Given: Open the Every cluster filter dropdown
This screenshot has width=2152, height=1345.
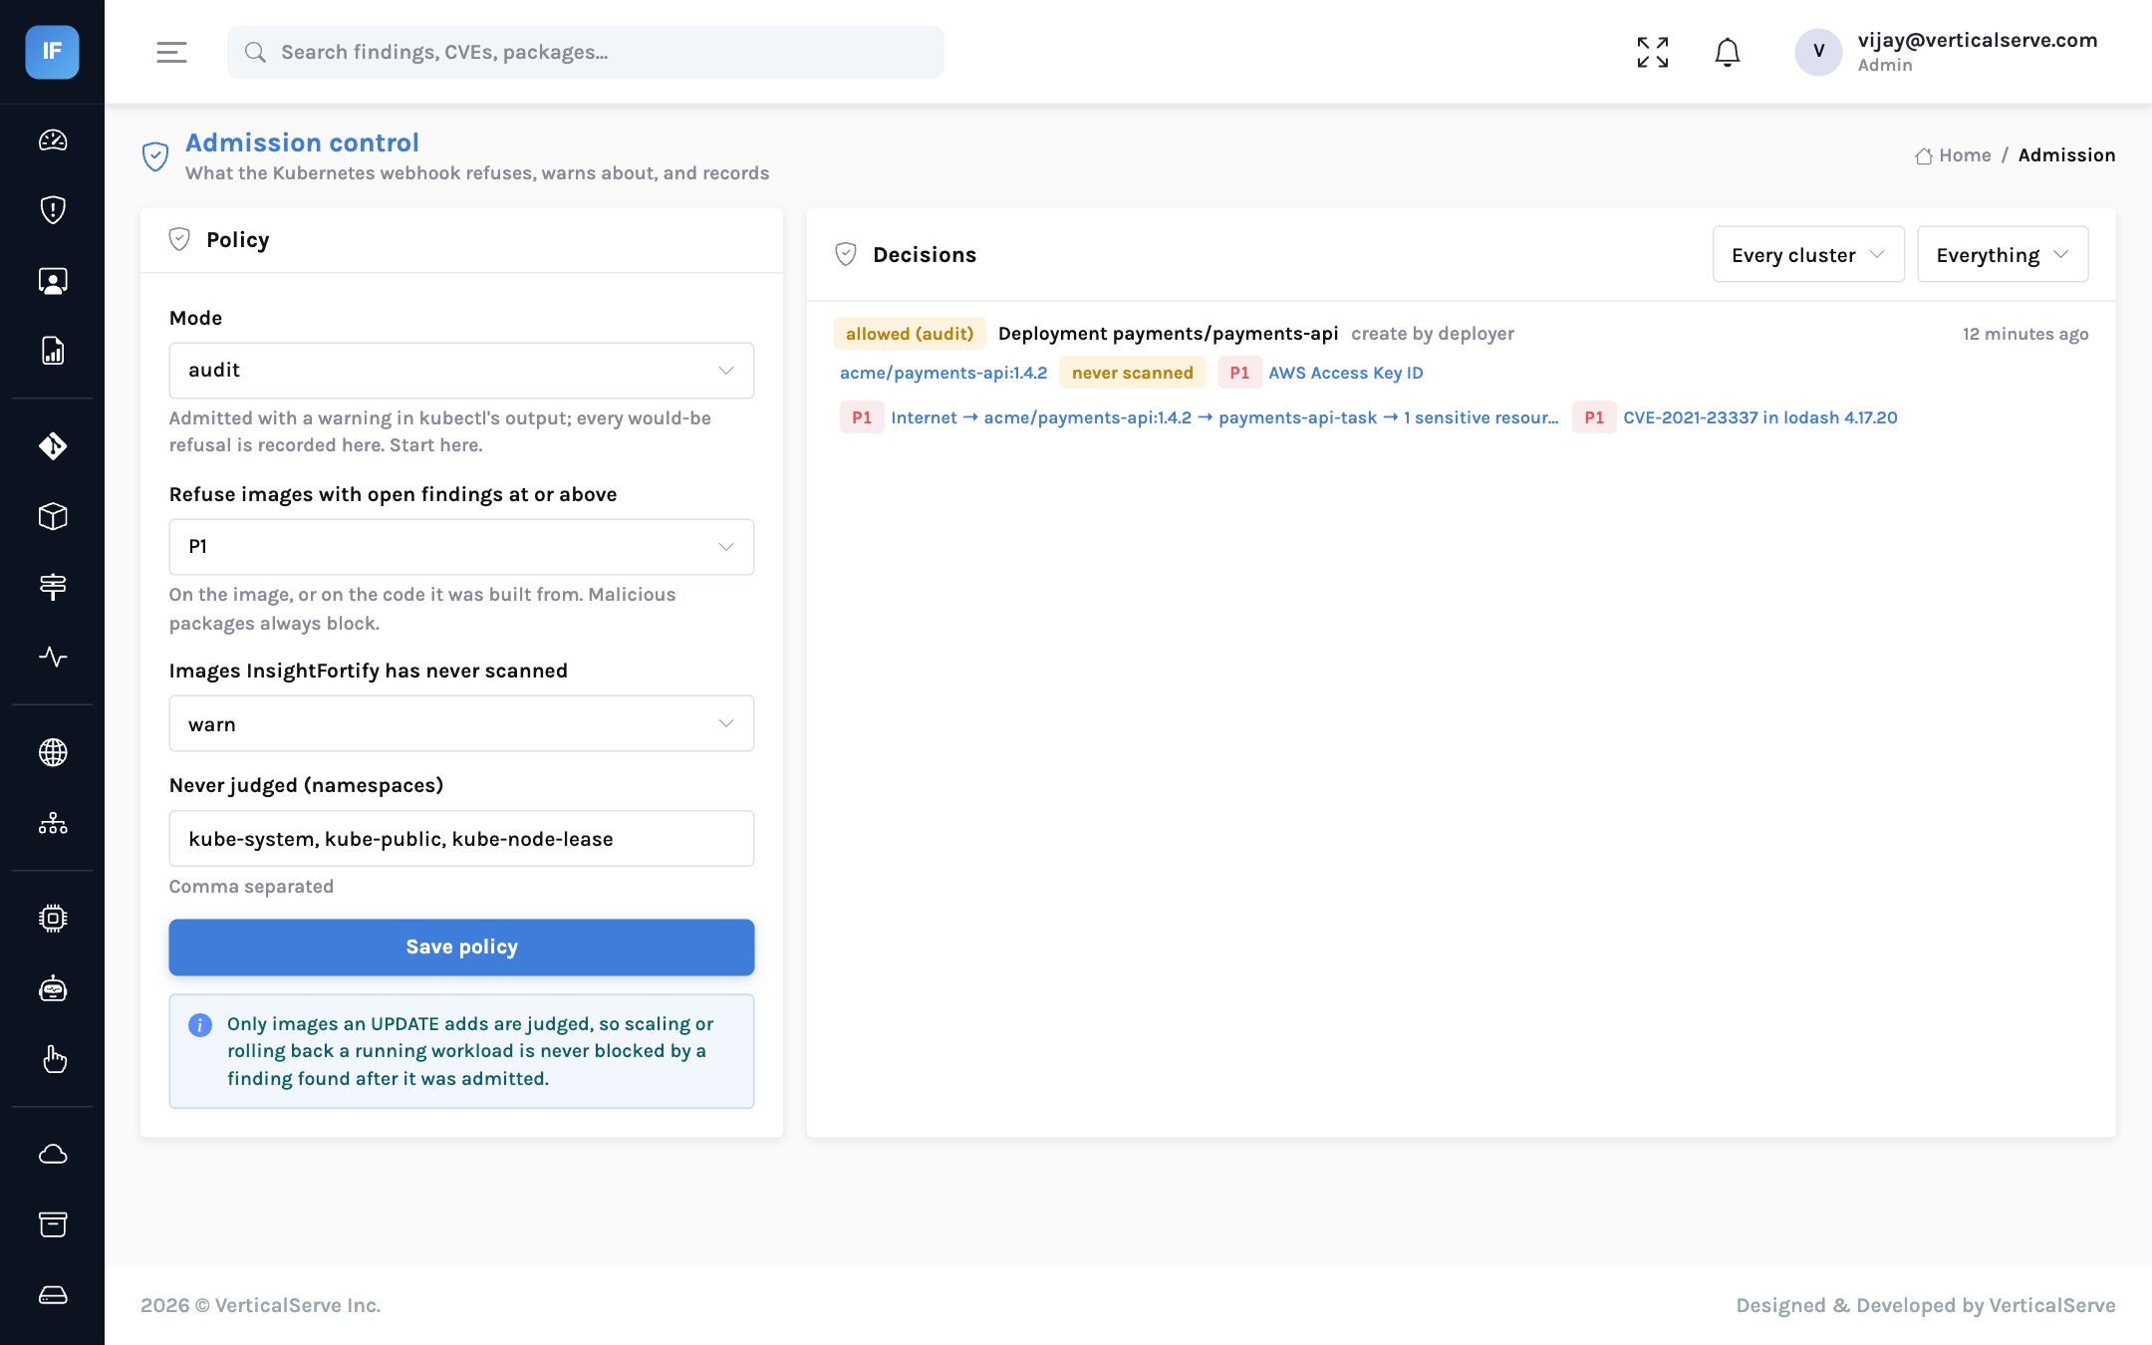Looking at the screenshot, I should (1808, 254).
